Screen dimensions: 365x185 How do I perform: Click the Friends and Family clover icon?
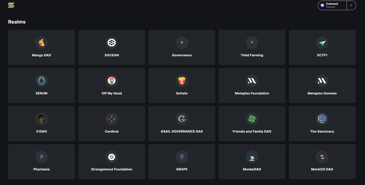pyautogui.click(x=252, y=119)
